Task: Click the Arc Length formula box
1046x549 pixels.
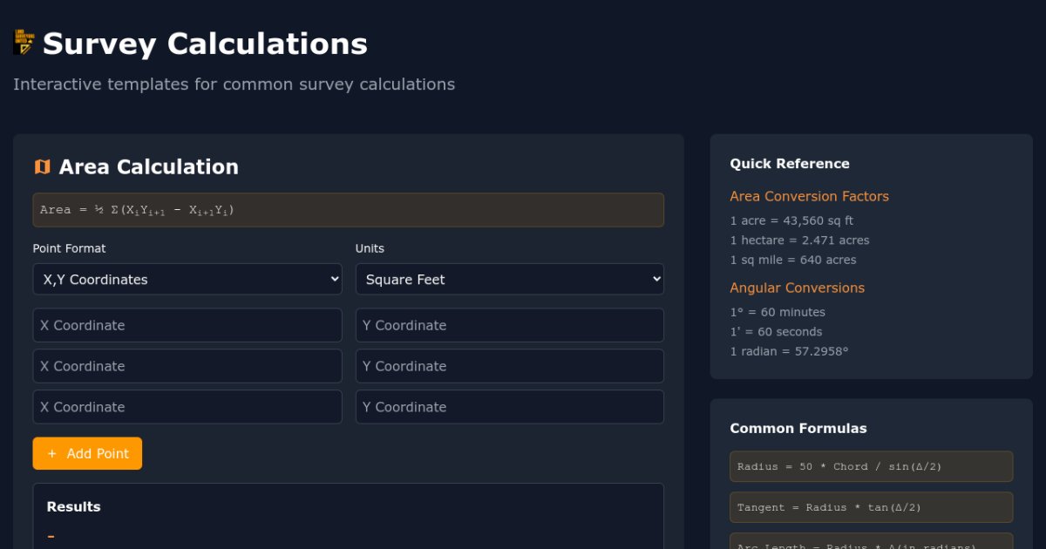Action: click(x=871, y=542)
